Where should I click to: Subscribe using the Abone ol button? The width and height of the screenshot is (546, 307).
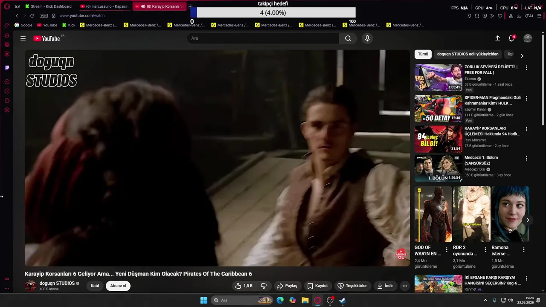coord(118,286)
